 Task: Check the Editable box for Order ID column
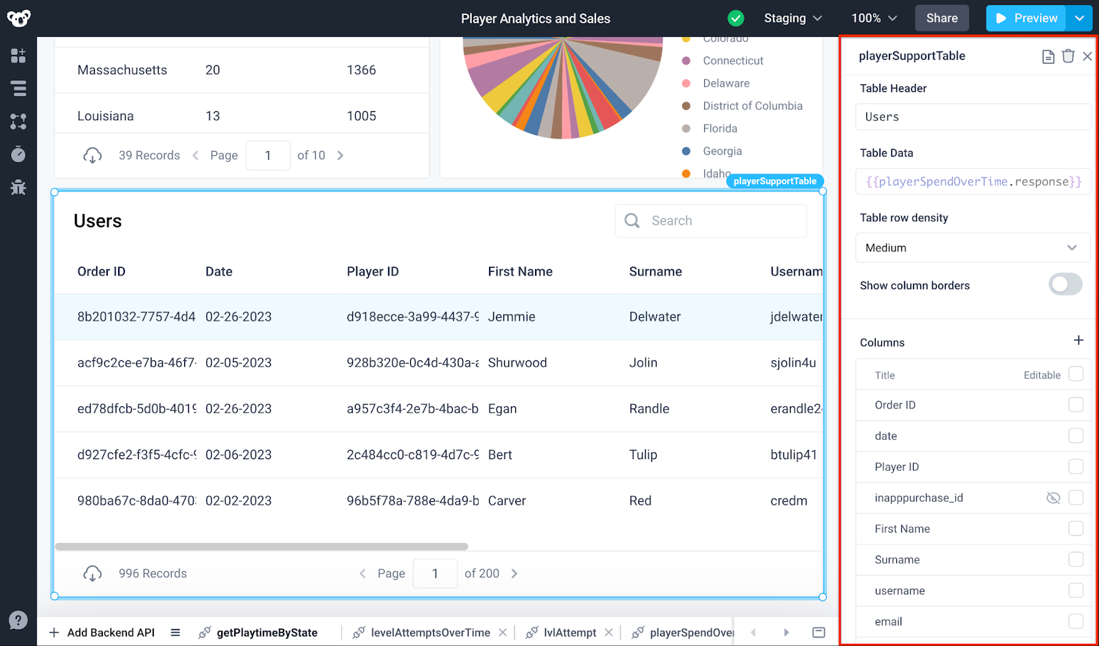point(1076,404)
